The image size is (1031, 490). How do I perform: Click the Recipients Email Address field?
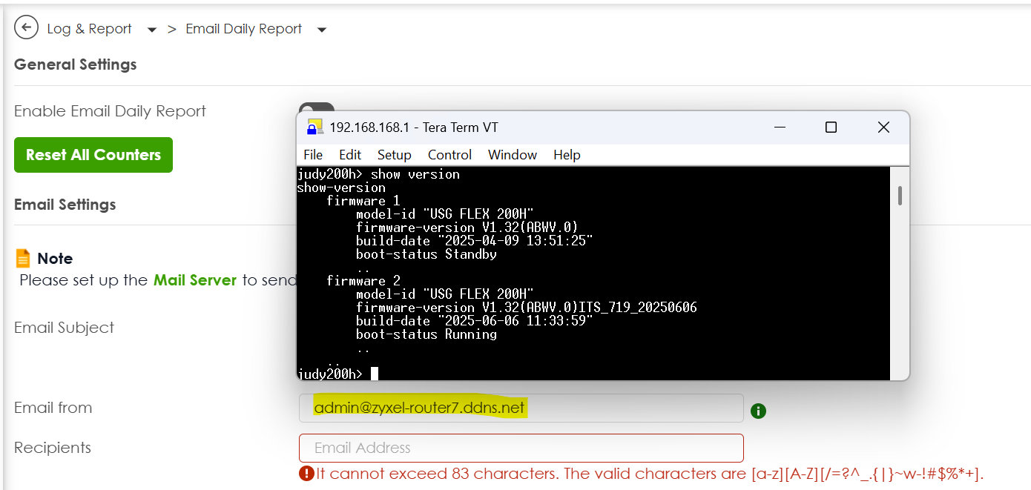click(x=521, y=448)
